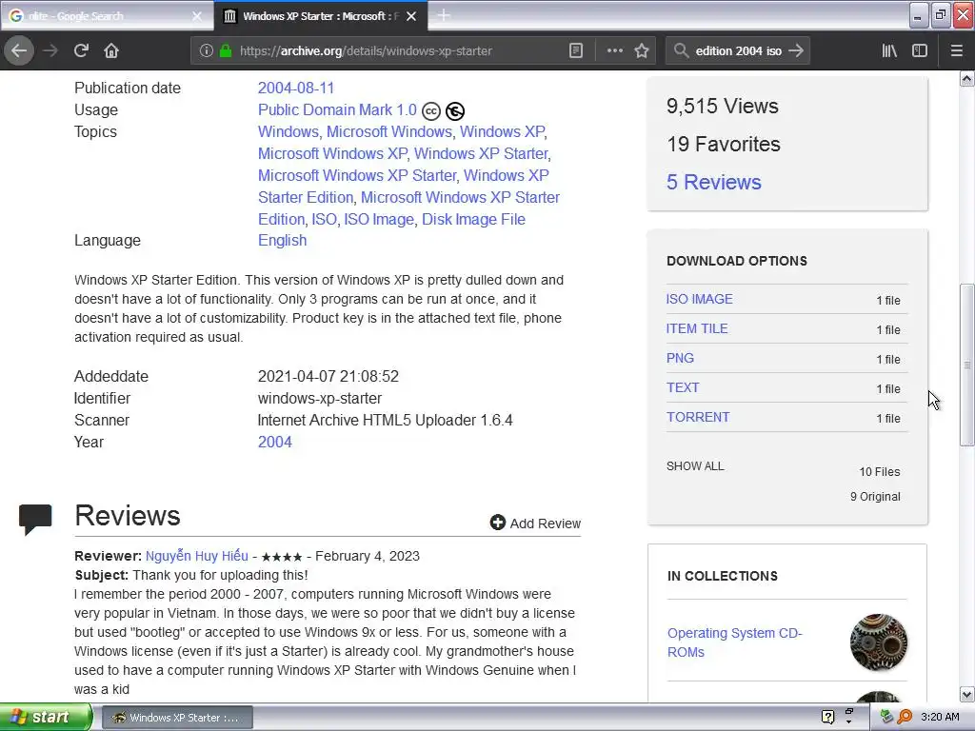Click the English language link
This screenshot has height=731, width=975.
[282, 241]
